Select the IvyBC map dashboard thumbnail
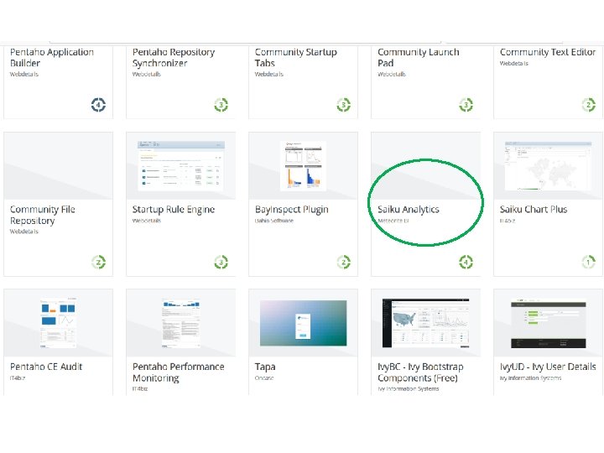Screen dimensions: 604x453 tap(425, 323)
